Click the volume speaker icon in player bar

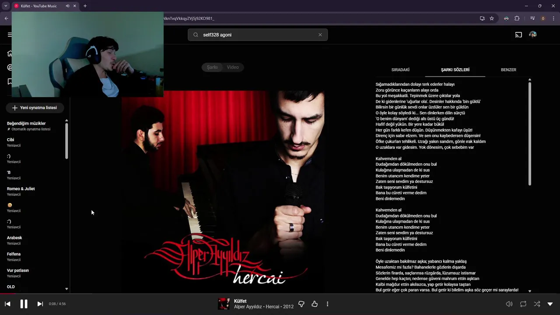(509, 304)
